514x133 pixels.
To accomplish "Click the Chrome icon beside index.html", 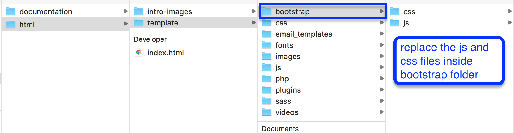I will coord(139,53).
